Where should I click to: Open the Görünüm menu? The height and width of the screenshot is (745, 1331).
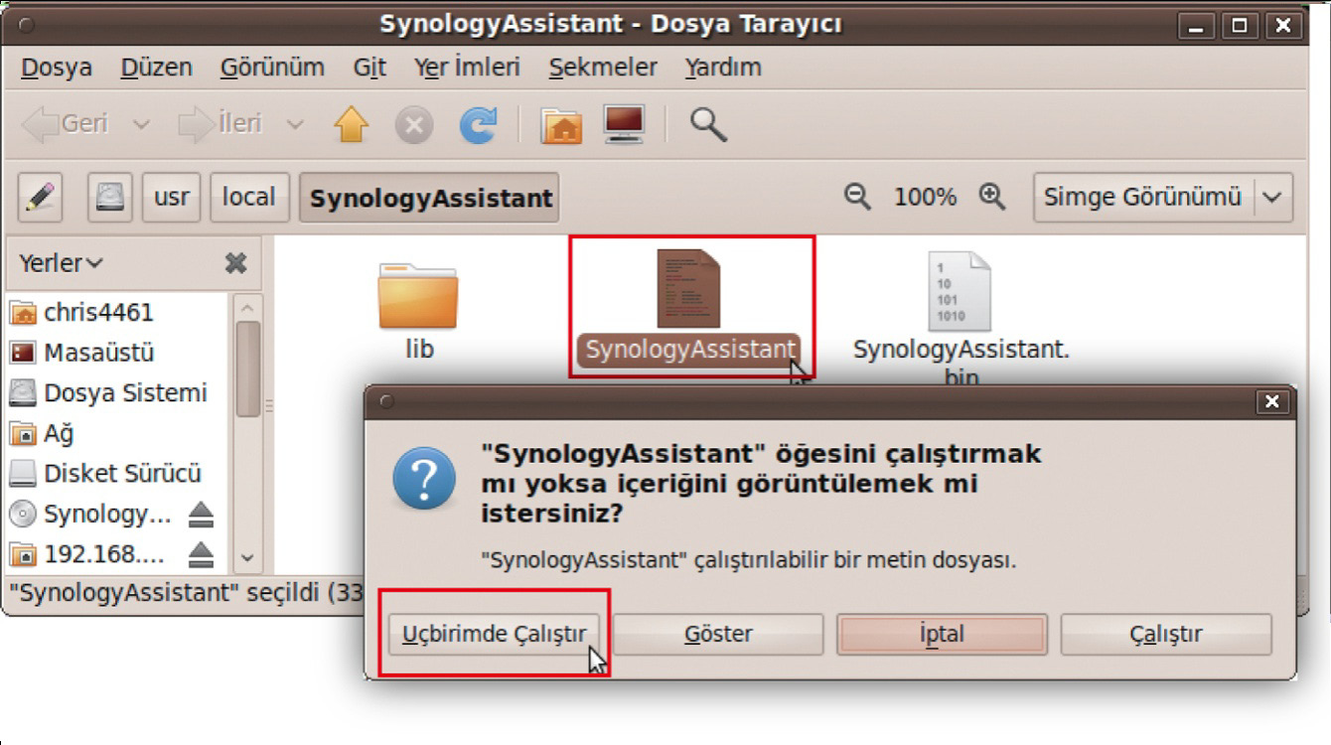tap(272, 68)
